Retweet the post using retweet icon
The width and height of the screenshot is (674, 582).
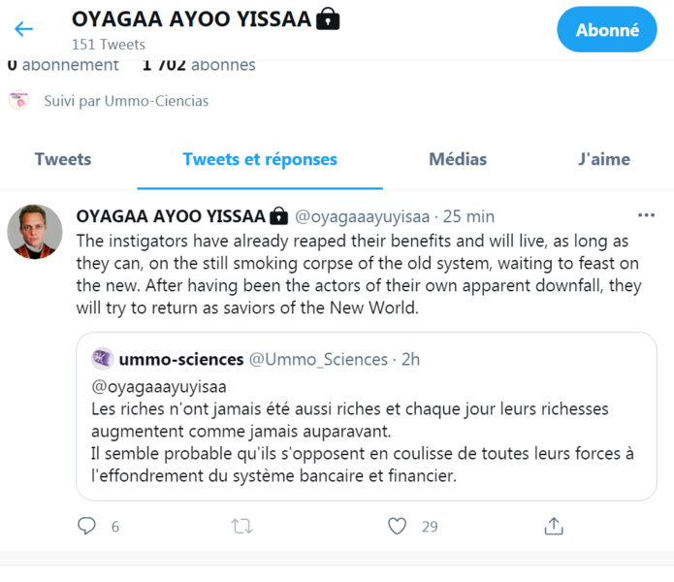point(241,526)
